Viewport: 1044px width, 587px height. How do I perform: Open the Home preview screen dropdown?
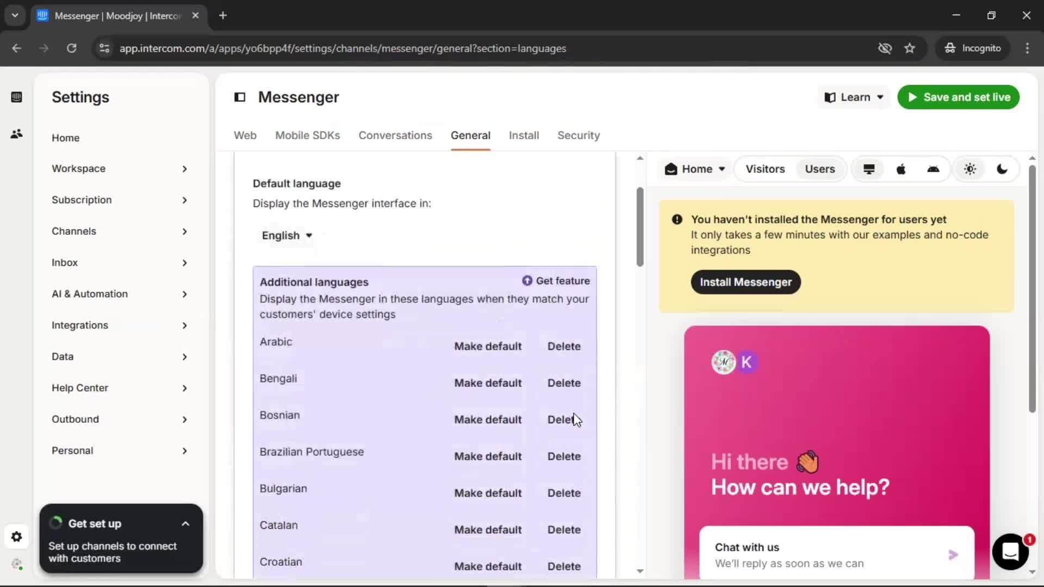point(695,170)
